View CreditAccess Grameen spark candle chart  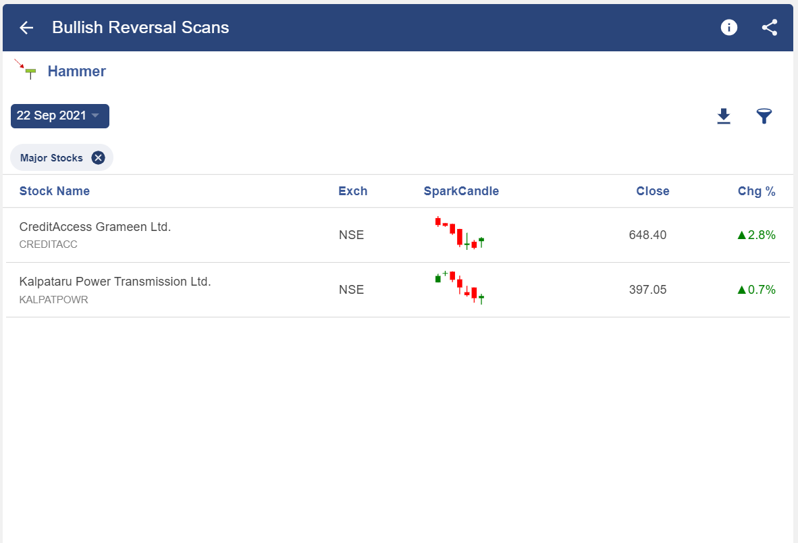[x=460, y=233]
